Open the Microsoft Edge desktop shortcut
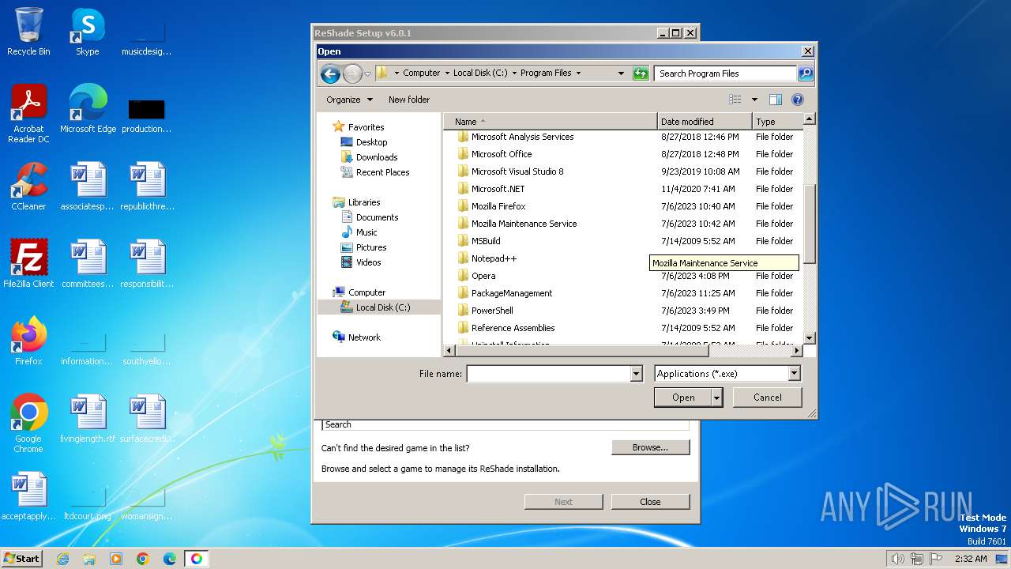The image size is (1011, 569). point(88,110)
